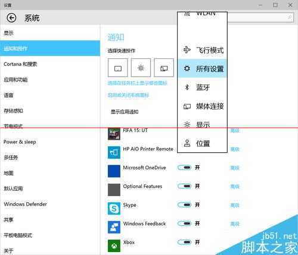The width and height of the screenshot is (298, 255).
Task: Click the airplane icon in popup
Action: point(187,50)
